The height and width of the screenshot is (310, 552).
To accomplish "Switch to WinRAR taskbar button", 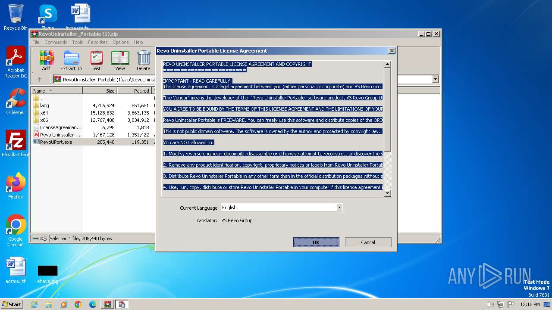I will pyautogui.click(x=107, y=304).
